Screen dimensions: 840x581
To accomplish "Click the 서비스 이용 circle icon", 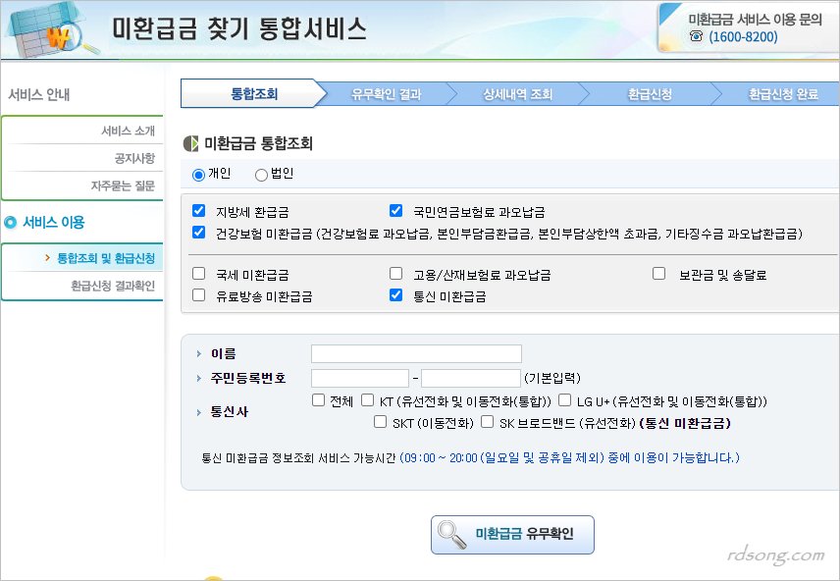I will click(11, 222).
